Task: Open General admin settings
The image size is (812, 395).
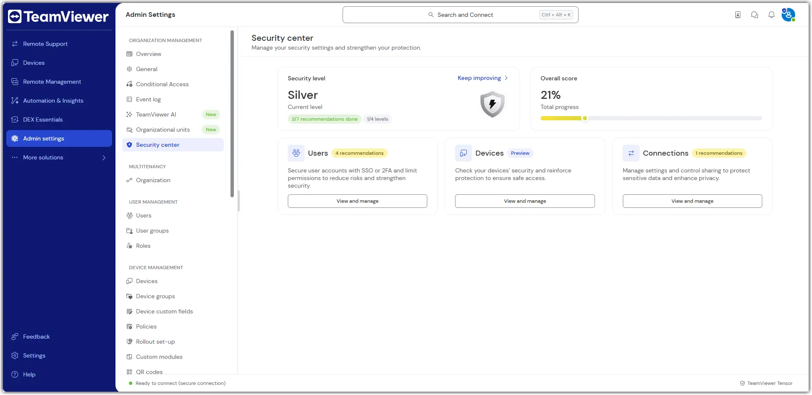Action: (173, 69)
